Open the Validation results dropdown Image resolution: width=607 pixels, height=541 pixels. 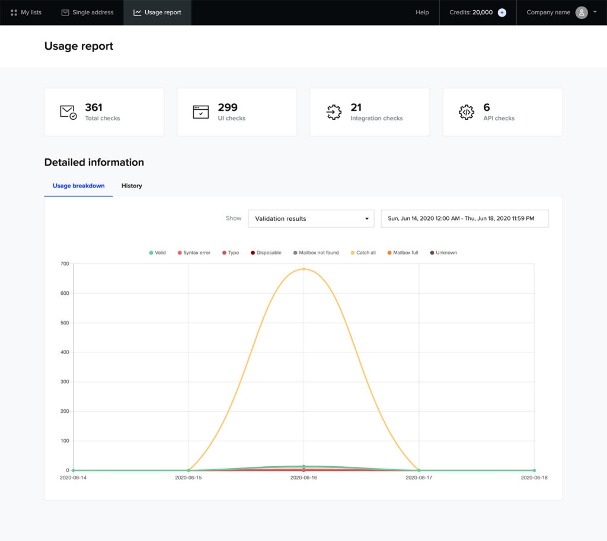click(311, 218)
